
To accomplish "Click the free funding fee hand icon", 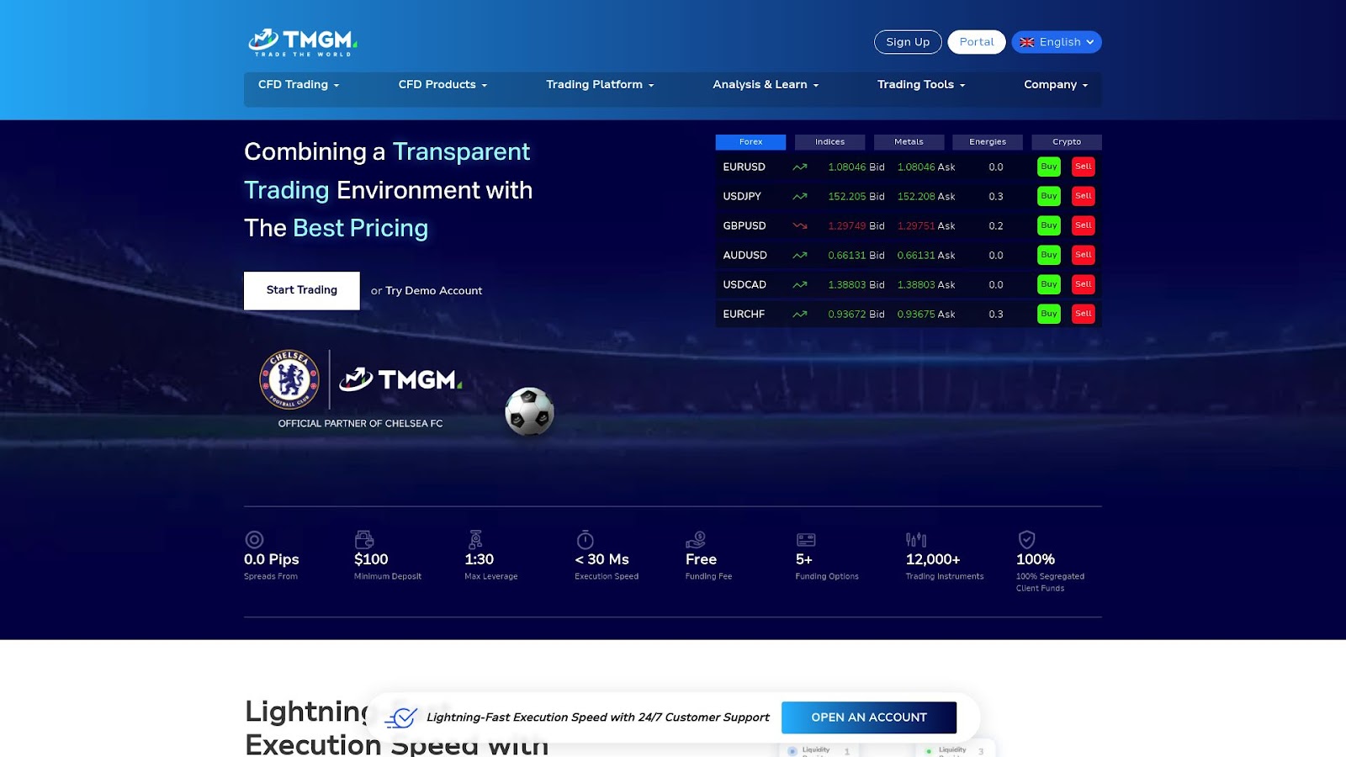I will point(696,539).
